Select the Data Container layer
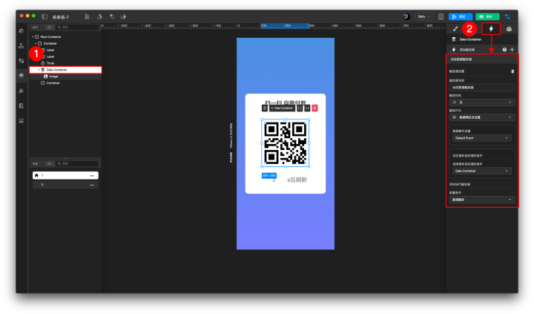 (x=65, y=70)
